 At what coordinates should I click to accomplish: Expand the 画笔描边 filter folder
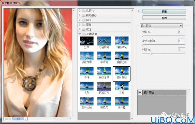tap(80, 15)
